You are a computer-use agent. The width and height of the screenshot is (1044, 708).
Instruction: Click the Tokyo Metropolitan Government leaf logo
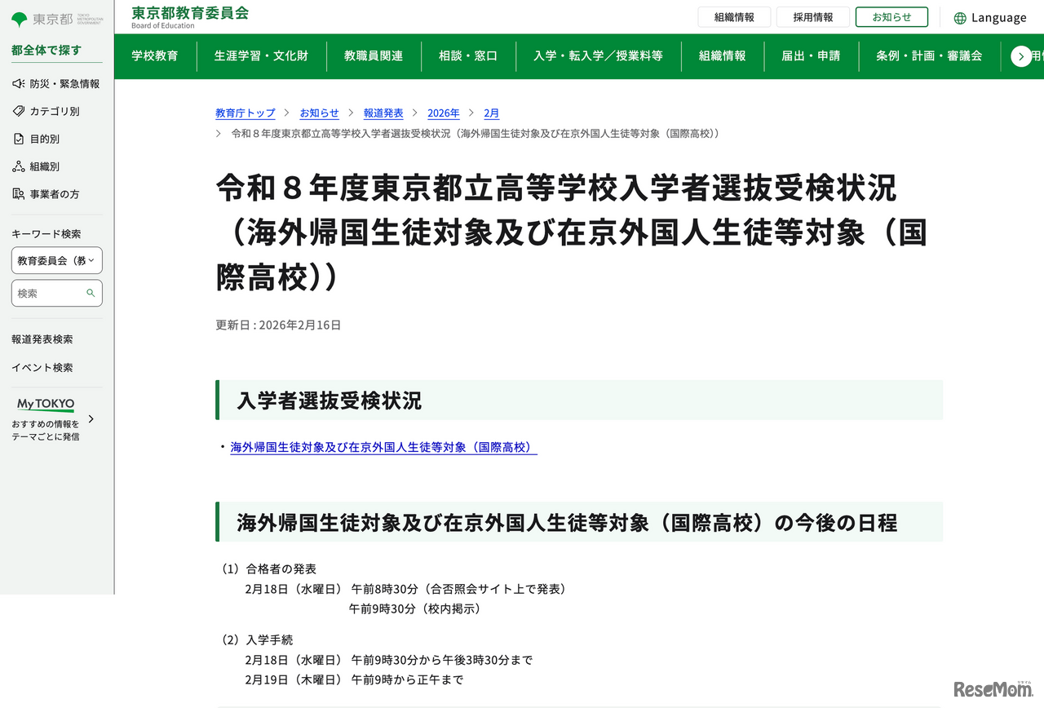pyautogui.click(x=18, y=17)
